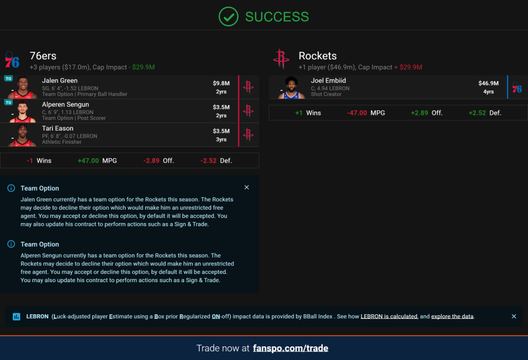The width and height of the screenshot is (528, 360).
Task: Click the TO badge on Alperen Sengun
Action: 8,102
